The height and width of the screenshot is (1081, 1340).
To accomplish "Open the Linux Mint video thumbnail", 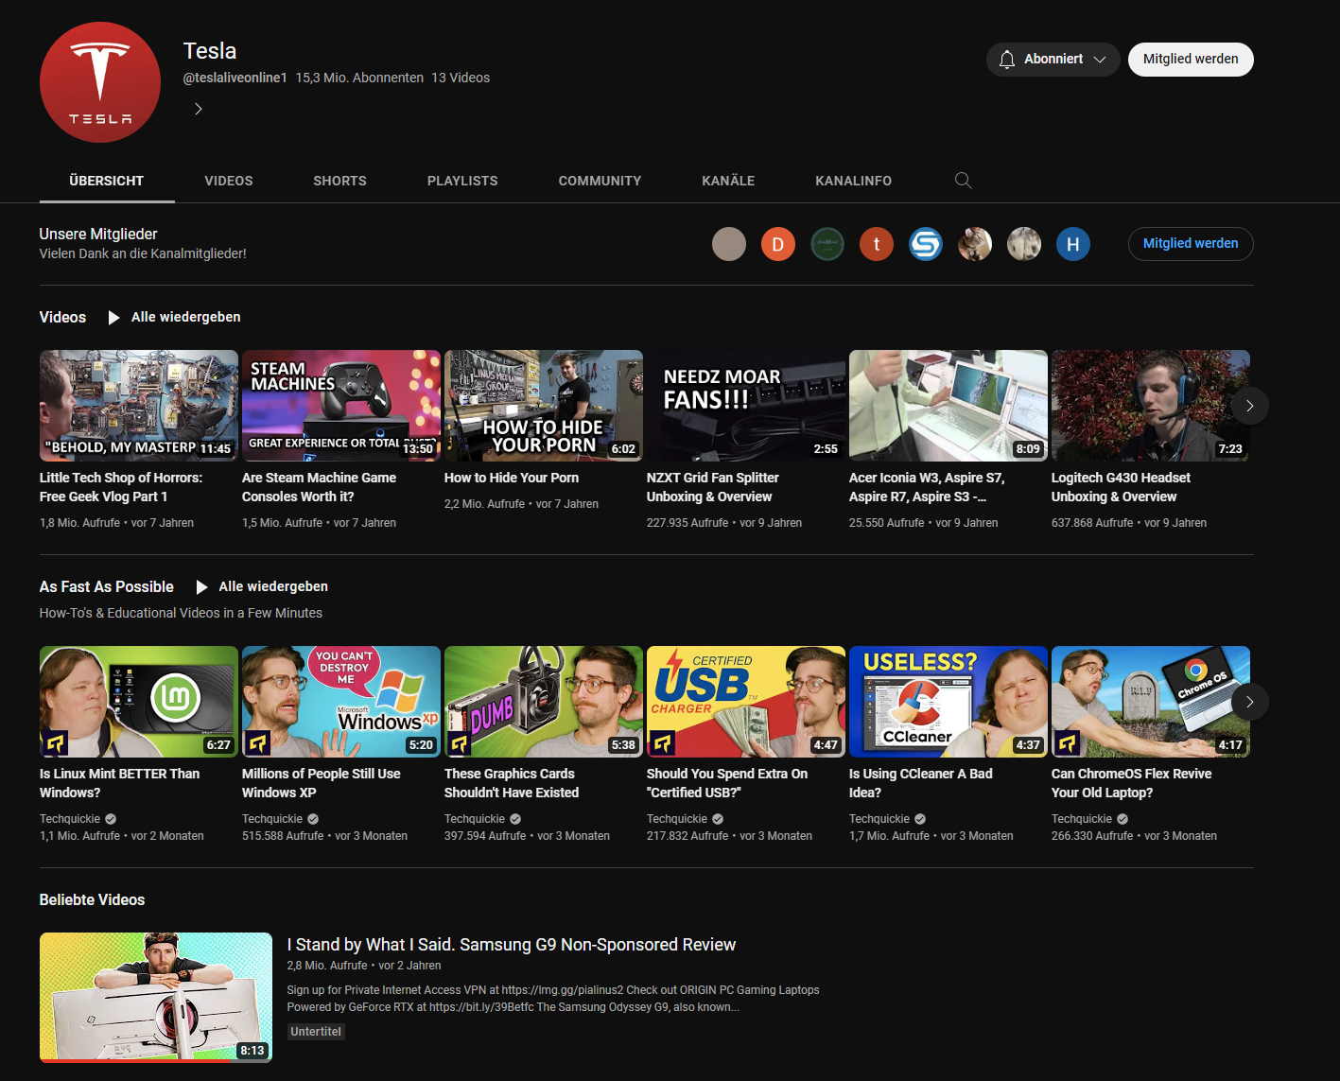I will click(139, 702).
